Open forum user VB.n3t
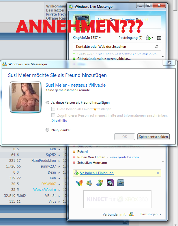This screenshot has height=226, width=178. tap(50, 195)
